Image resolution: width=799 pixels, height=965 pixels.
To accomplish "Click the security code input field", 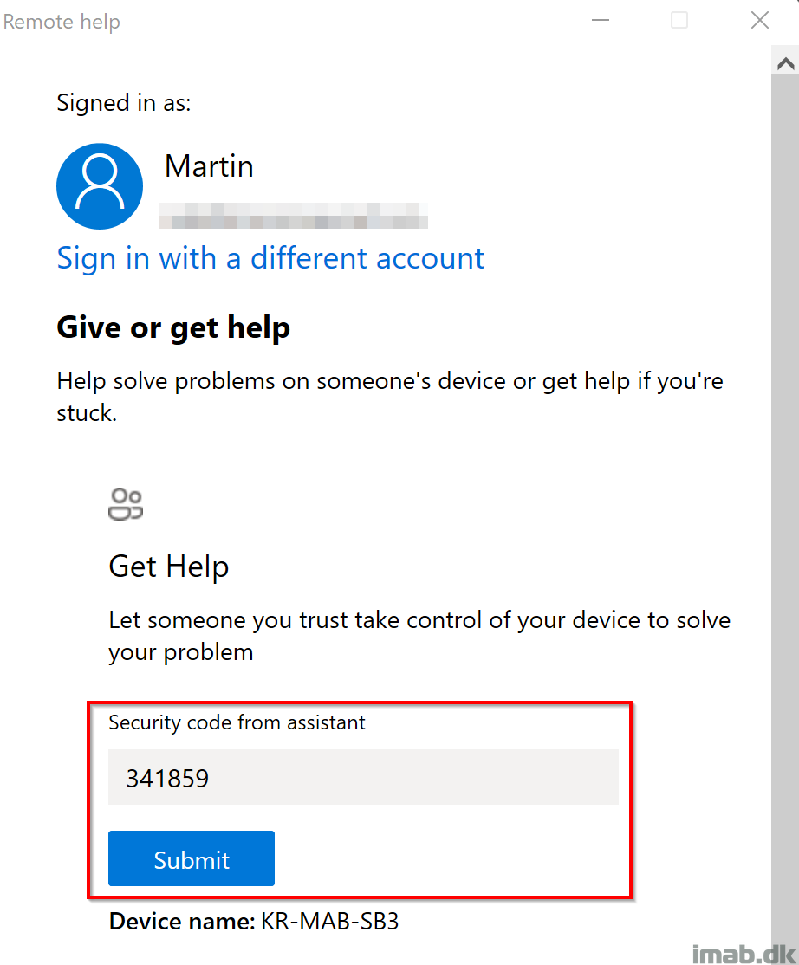I will (363, 777).
